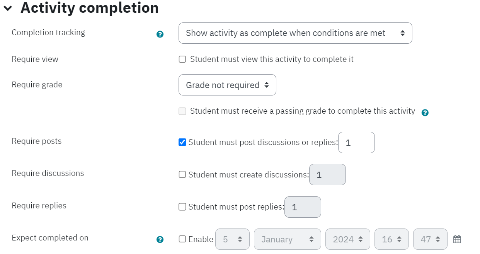Viewport: 480px width, 254px height.
Task: Check Student must post replies
Action: 182,207
